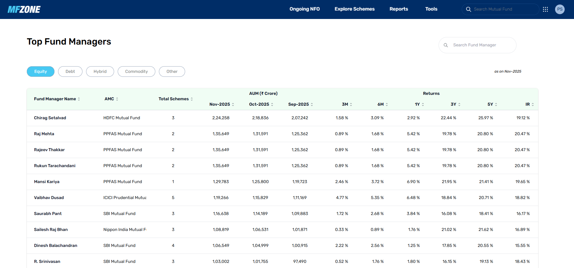Click the 1,15,829 Oct-2025 value
Image resolution: width=574 pixels, height=268 pixels.
coord(260,198)
